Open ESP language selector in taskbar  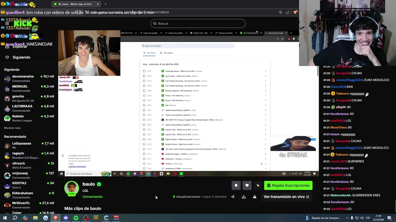click(368, 218)
